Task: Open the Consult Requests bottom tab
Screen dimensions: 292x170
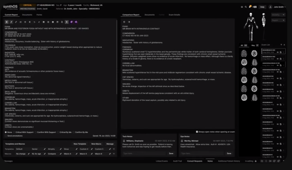Action: tap(195, 161)
